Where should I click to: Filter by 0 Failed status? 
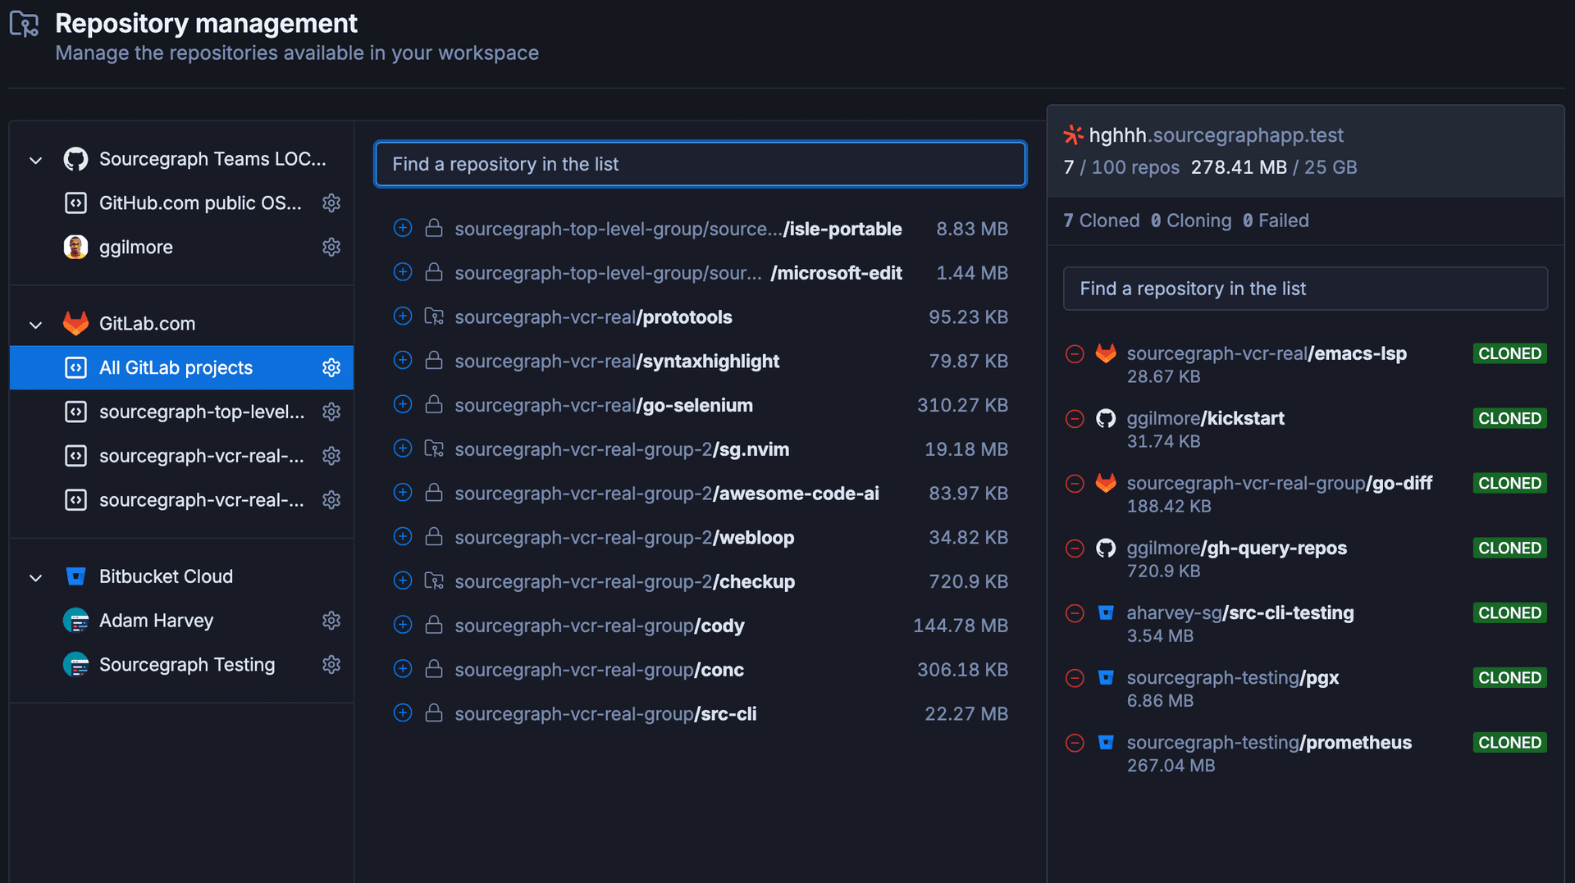1275,221
